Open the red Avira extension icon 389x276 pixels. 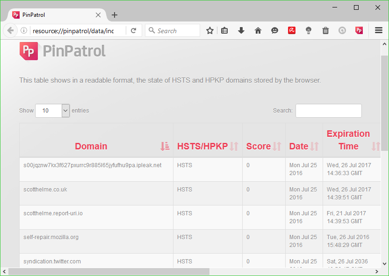[x=292, y=30]
